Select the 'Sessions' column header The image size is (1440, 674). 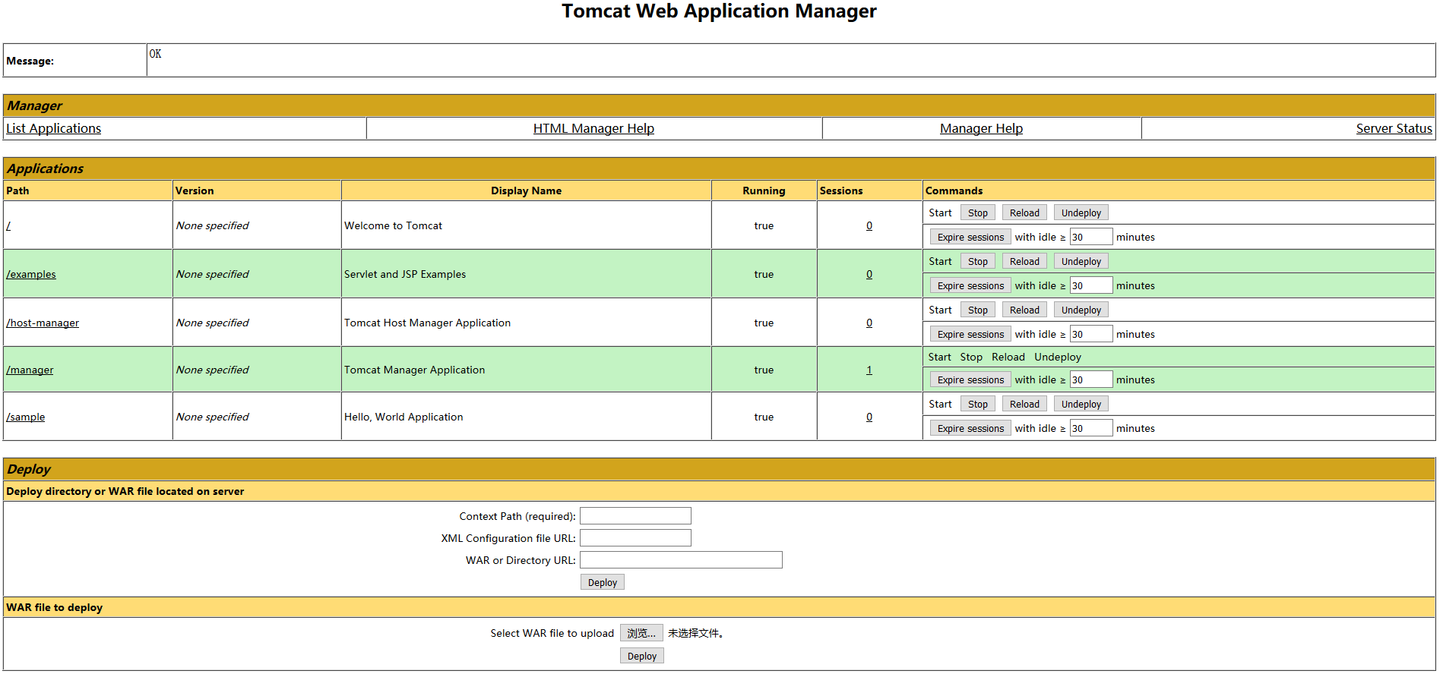pyautogui.click(x=841, y=191)
